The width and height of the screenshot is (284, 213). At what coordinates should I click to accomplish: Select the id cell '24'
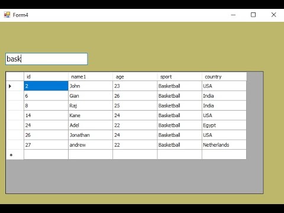pyautogui.click(x=46, y=125)
